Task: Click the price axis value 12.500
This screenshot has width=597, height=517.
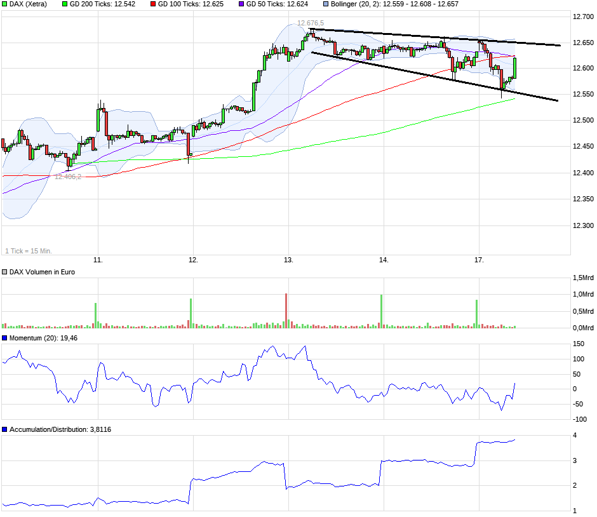Action: [583, 120]
